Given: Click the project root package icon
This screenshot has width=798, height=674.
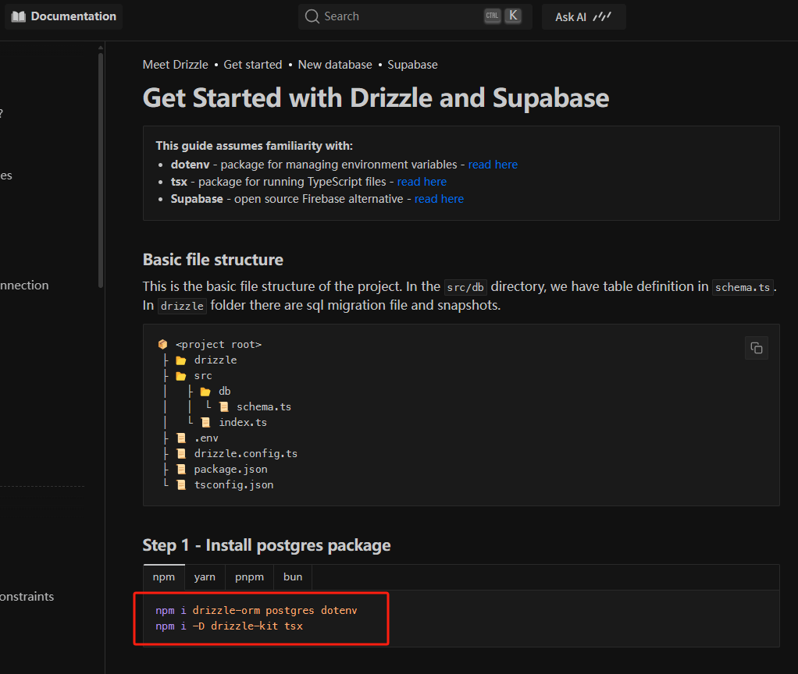Looking at the screenshot, I should [163, 345].
